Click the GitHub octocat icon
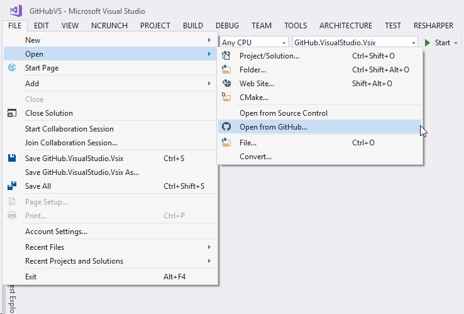Image resolution: width=464 pixels, height=314 pixels. [226, 126]
